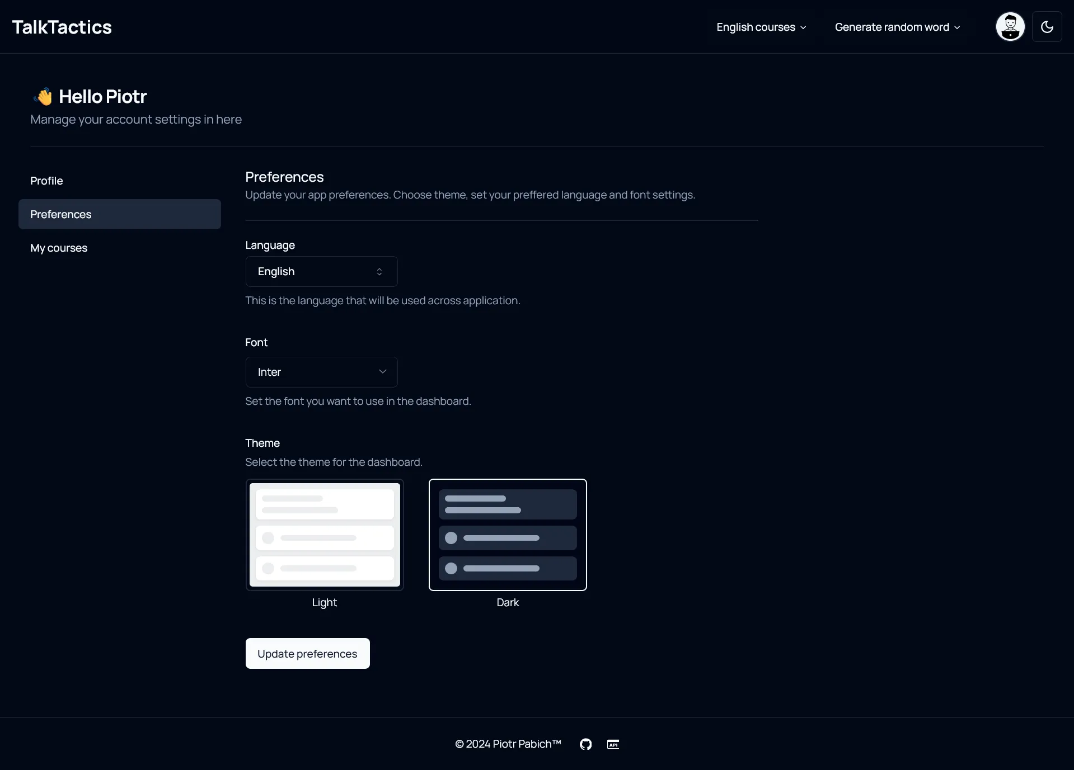1074x770 pixels.
Task: Click the Font field label
Action: pyautogui.click(x=256, y=342)
